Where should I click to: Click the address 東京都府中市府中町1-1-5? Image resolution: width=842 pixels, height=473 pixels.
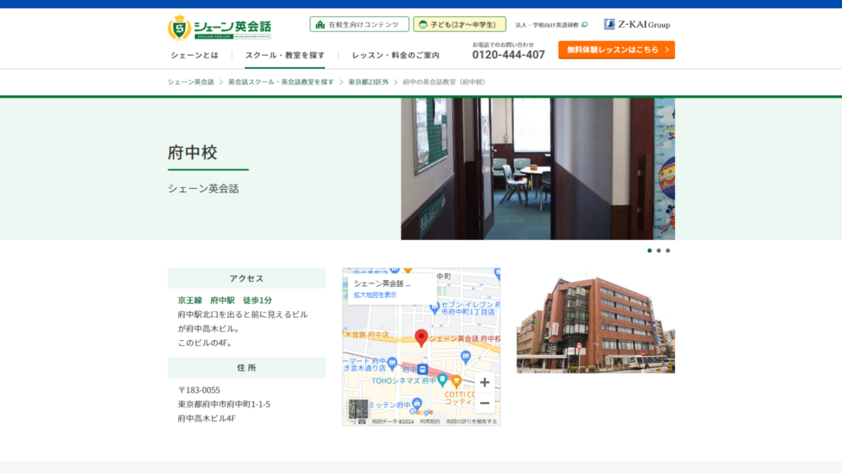[224, 404]
